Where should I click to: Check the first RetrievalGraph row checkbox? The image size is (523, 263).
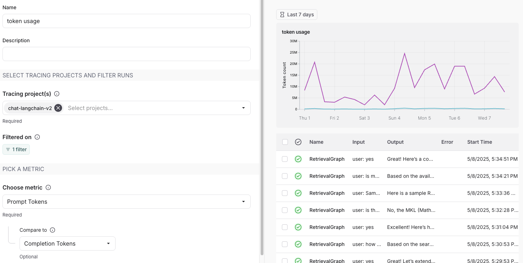[285, 159]
